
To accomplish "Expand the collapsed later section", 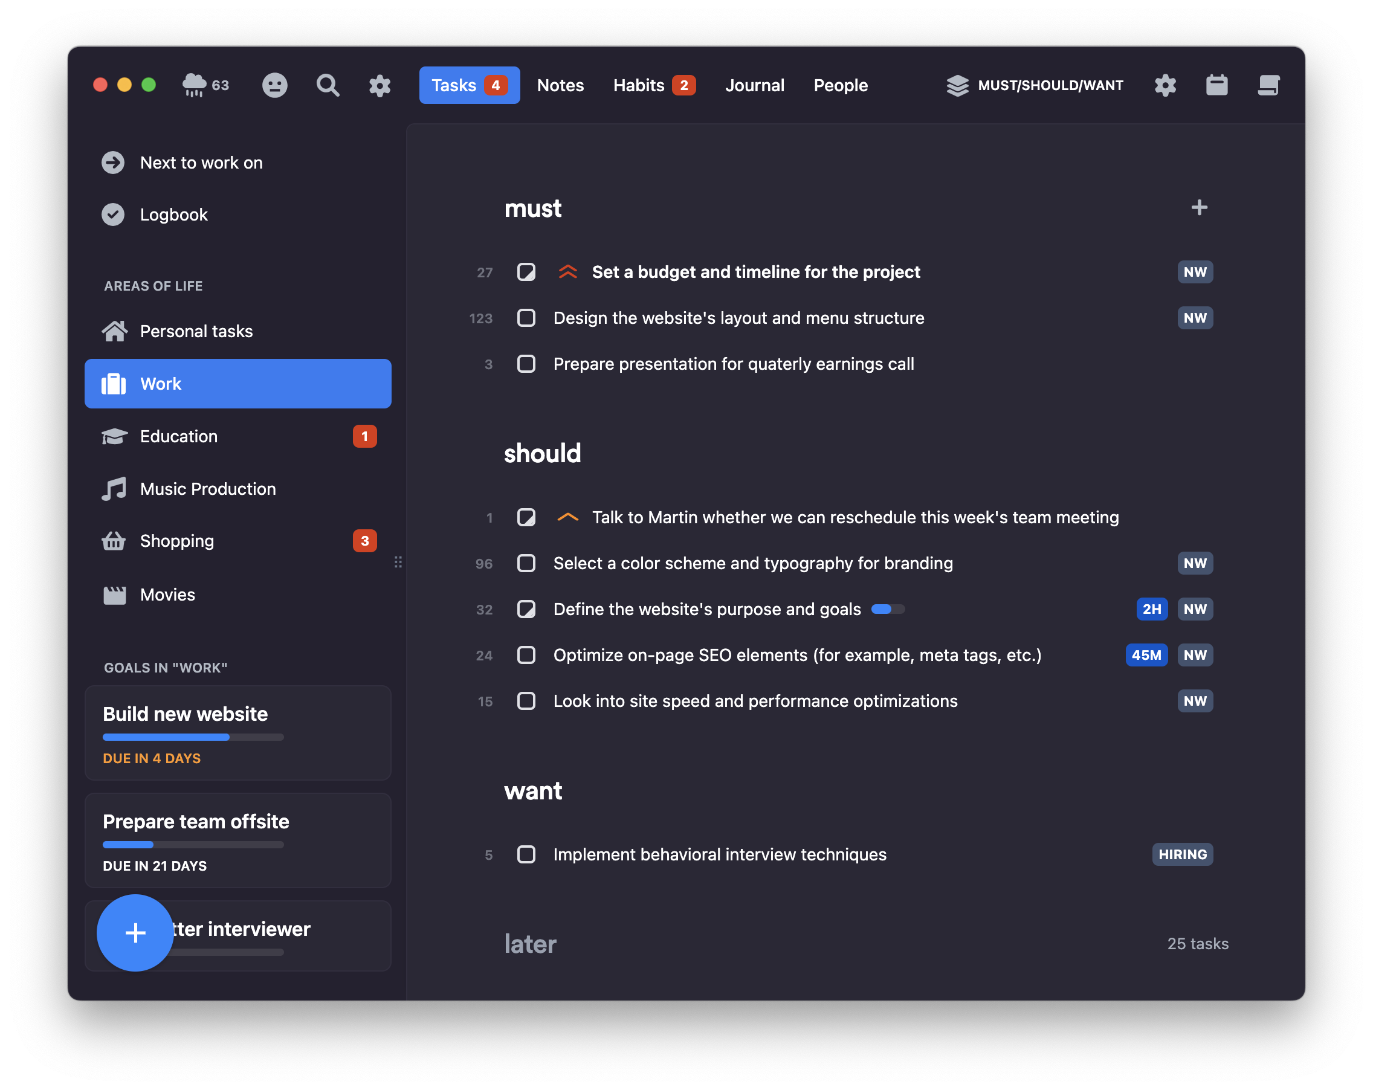I will coord(530,943).
